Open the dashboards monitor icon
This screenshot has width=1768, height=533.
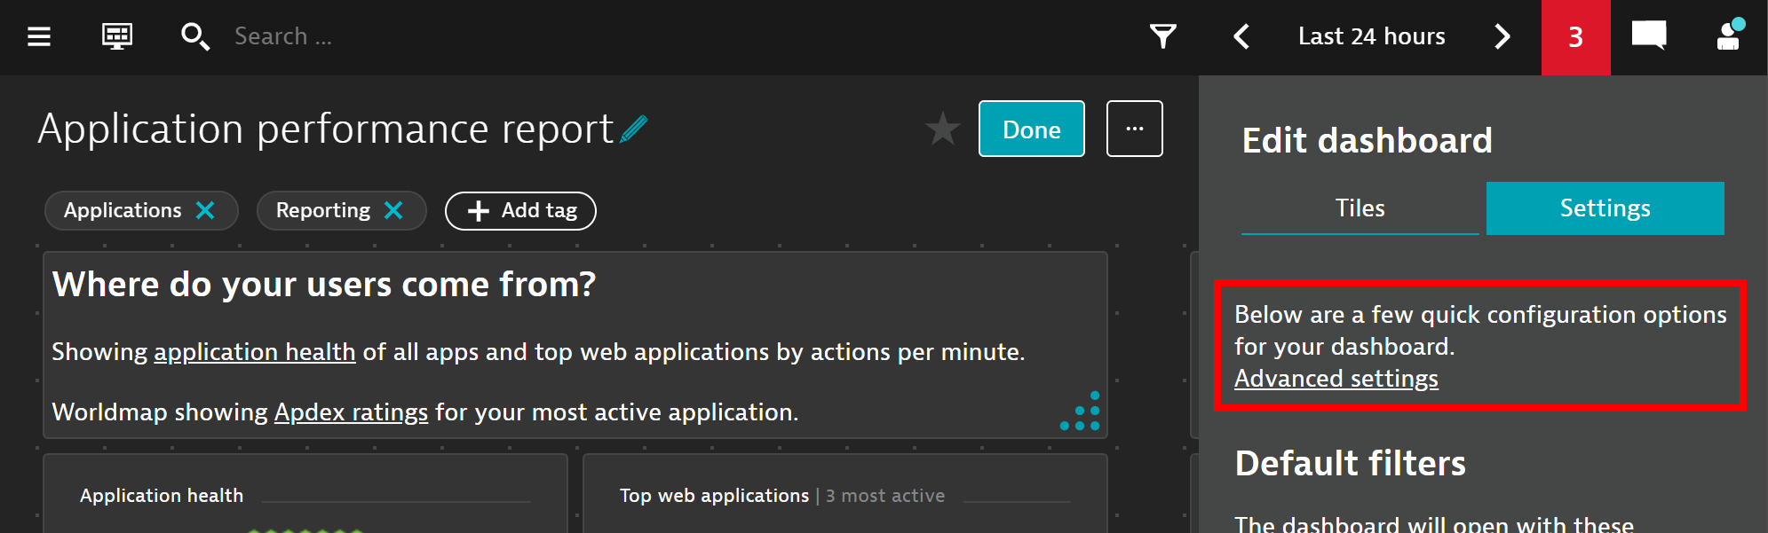point(117,36)
